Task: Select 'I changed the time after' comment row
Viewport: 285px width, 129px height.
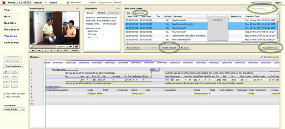Action: pos(201,36)
